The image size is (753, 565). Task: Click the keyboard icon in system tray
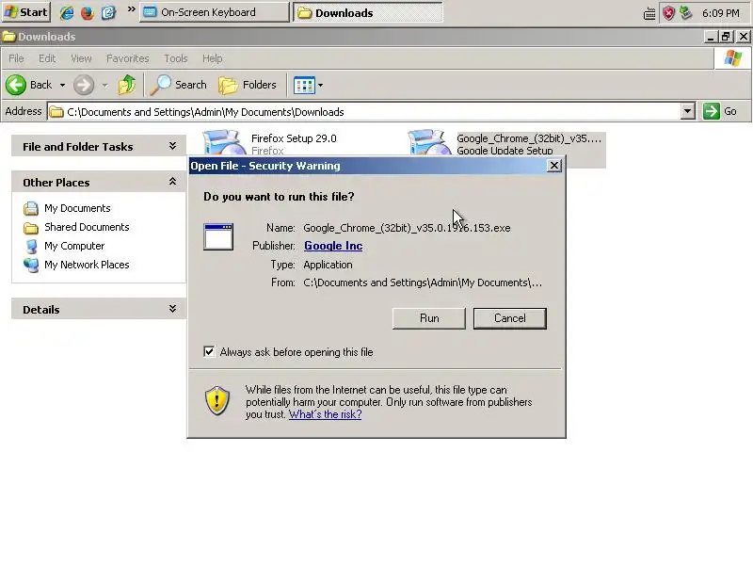pyautogui.click(x=649, y=14)
